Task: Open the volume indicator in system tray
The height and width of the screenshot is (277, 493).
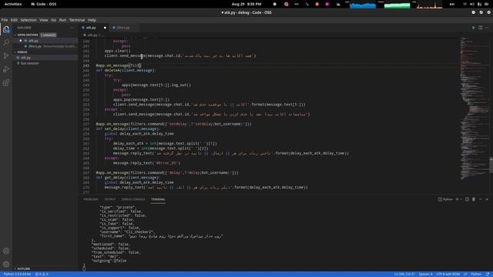Action: click(472, 4)
